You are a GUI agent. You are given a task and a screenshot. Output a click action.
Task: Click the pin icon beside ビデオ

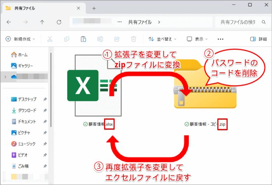[x=45, y=155]
